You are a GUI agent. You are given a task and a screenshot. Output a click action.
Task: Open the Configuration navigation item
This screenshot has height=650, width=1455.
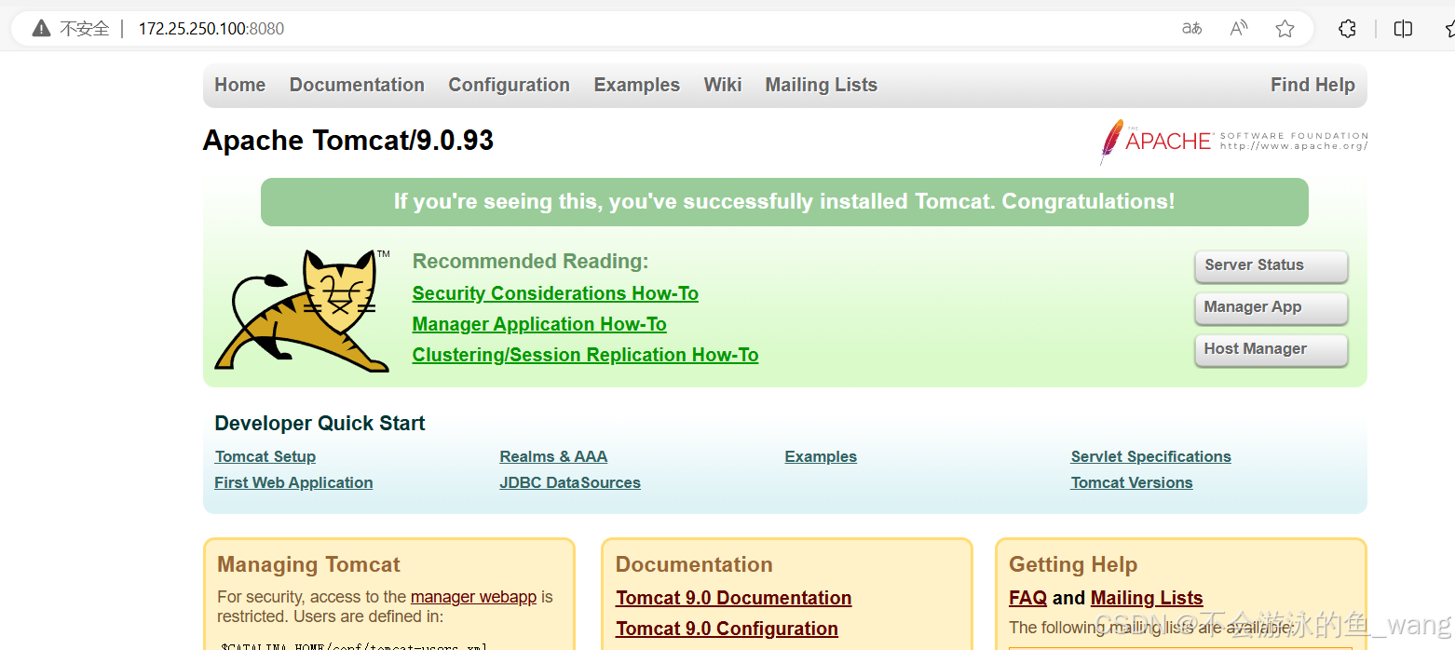point(509,85)
